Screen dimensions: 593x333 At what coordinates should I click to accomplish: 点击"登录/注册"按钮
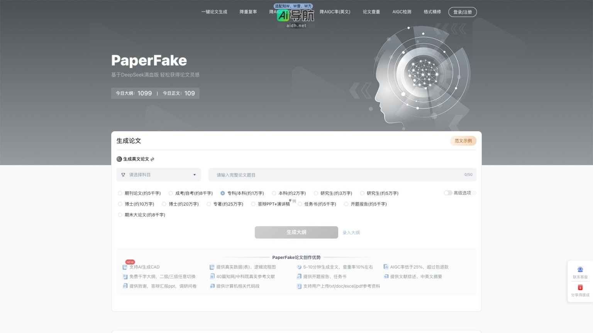[x=462, y=12]
